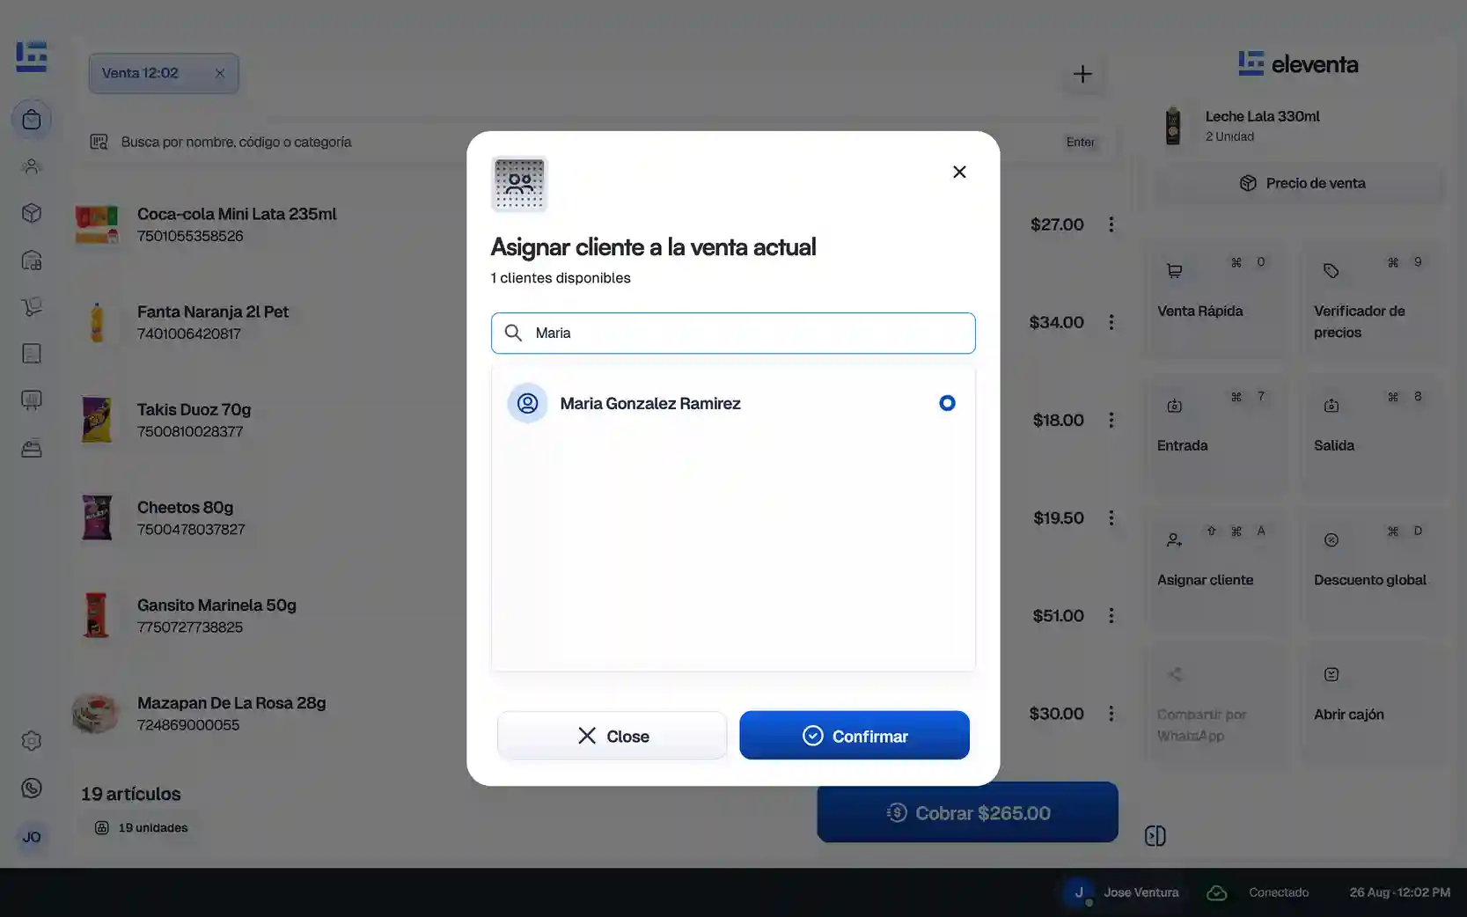This screenshot has width=1467, height=917.
Task: Click the Close button in the dialog
Action: 612,736
